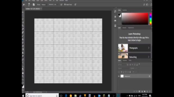Open the layer Opacity dropdown
174x97 pixels.
[136, 68]
